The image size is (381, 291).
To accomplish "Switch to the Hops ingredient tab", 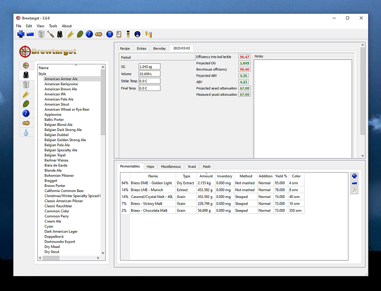I will click(x=150, y=166).
